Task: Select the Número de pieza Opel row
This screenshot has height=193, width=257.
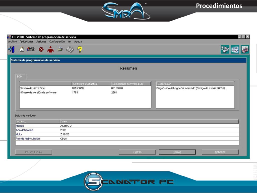Action: (x=85, y=88)
